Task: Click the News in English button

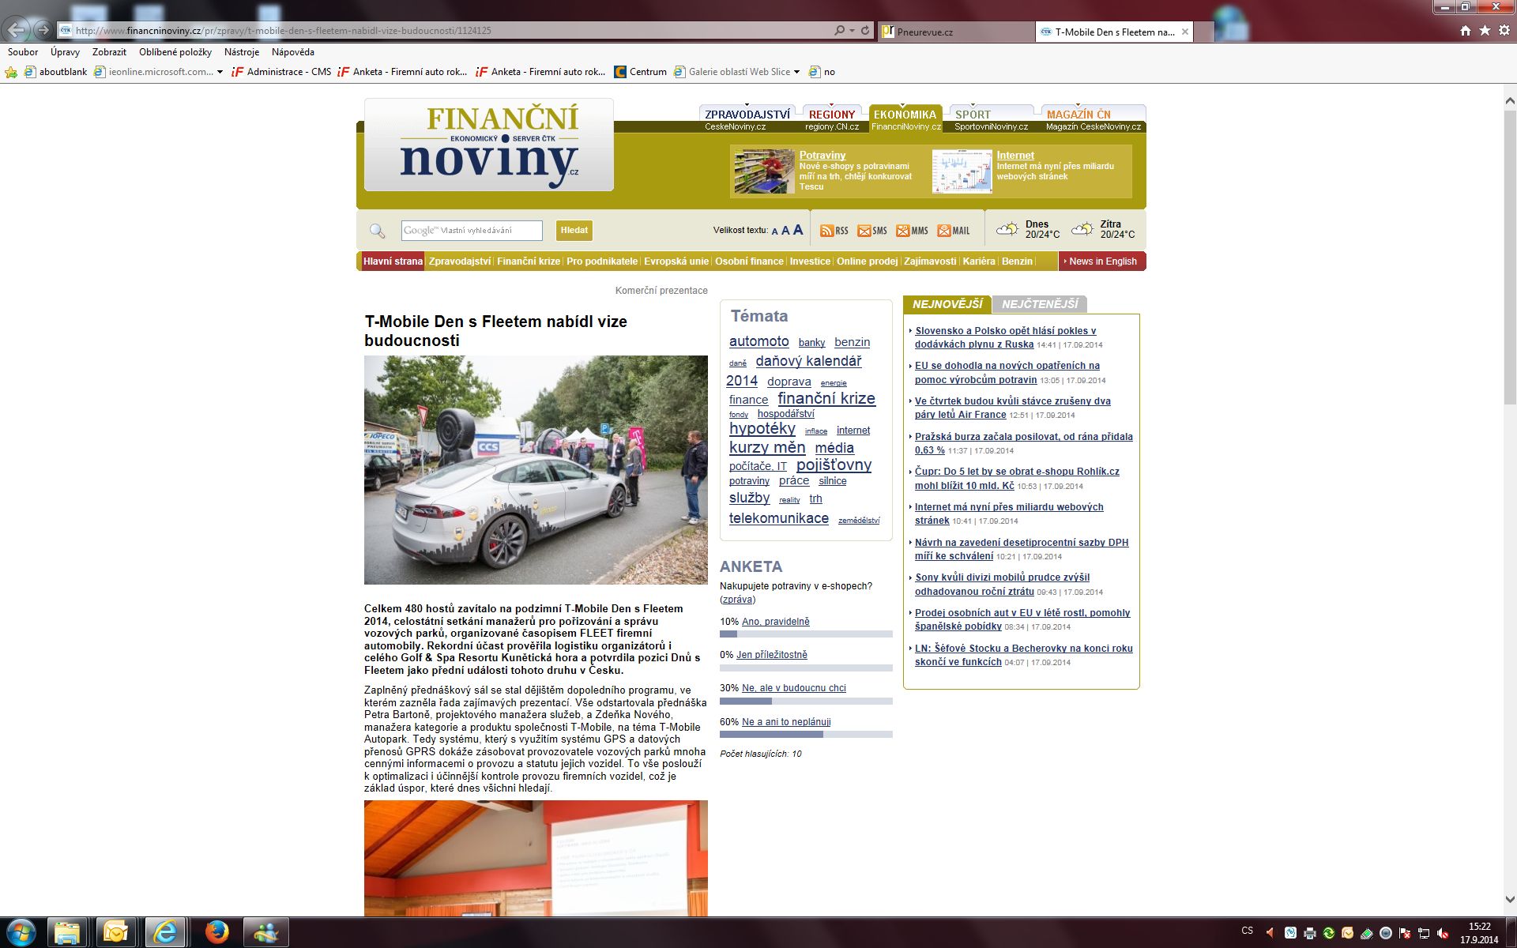Action: [1102, 261]
